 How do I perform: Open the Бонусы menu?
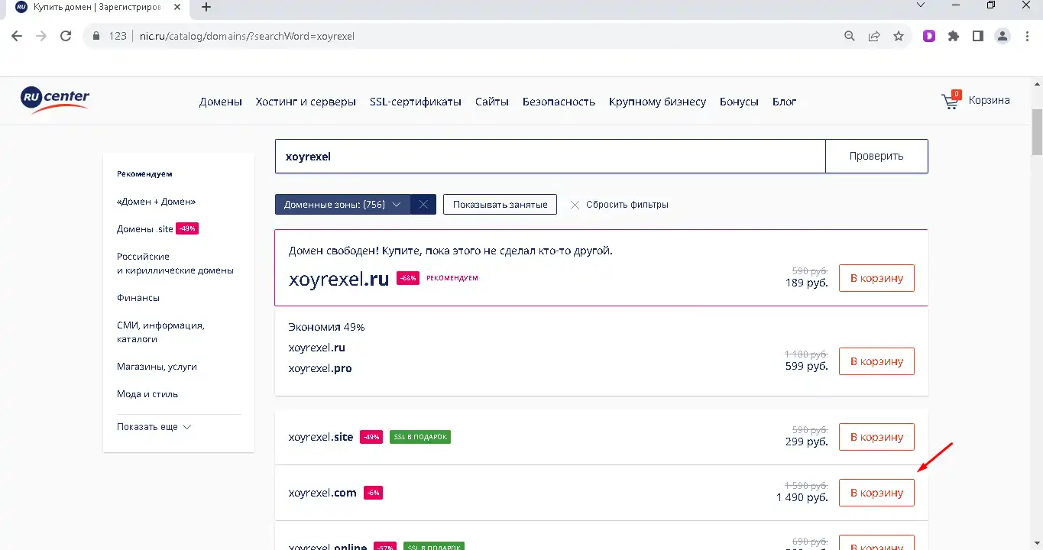[739, 102]
